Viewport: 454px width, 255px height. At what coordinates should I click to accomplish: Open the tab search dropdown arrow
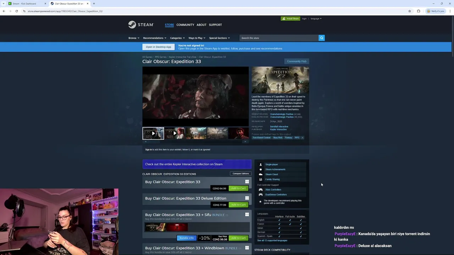click(x=4, y=4)
